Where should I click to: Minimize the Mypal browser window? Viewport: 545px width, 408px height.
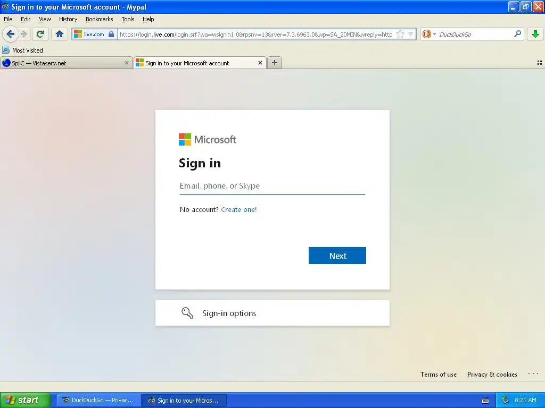tap(514, 6)
